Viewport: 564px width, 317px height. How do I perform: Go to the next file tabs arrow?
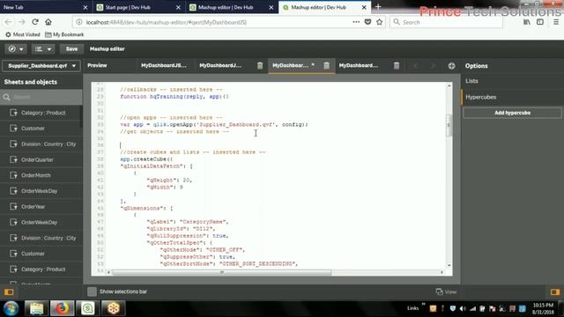coord(433,66)
